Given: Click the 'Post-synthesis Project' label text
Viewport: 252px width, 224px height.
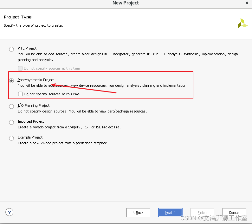Looking at the screenshot, I should click(x=36, y=80).
